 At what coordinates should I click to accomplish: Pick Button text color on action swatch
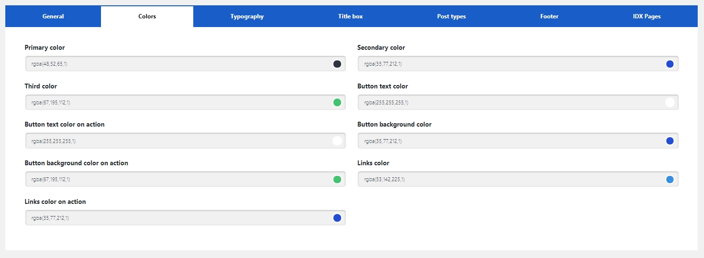[x=337, y=141]
